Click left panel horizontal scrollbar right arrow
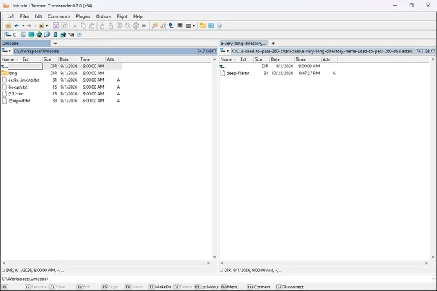 208,263
